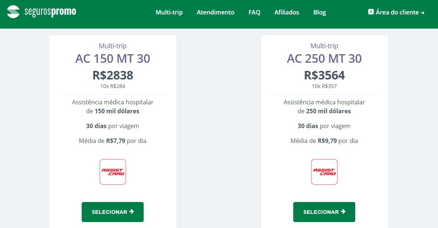Click the arrow icon on AC 250 Selecionar button
438x228 pixels.
click(x=343, y=212)
